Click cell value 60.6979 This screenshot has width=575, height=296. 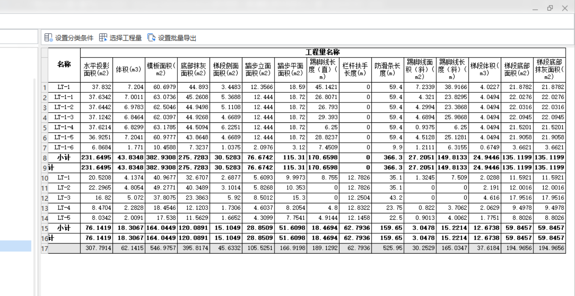tap(161, 87)
